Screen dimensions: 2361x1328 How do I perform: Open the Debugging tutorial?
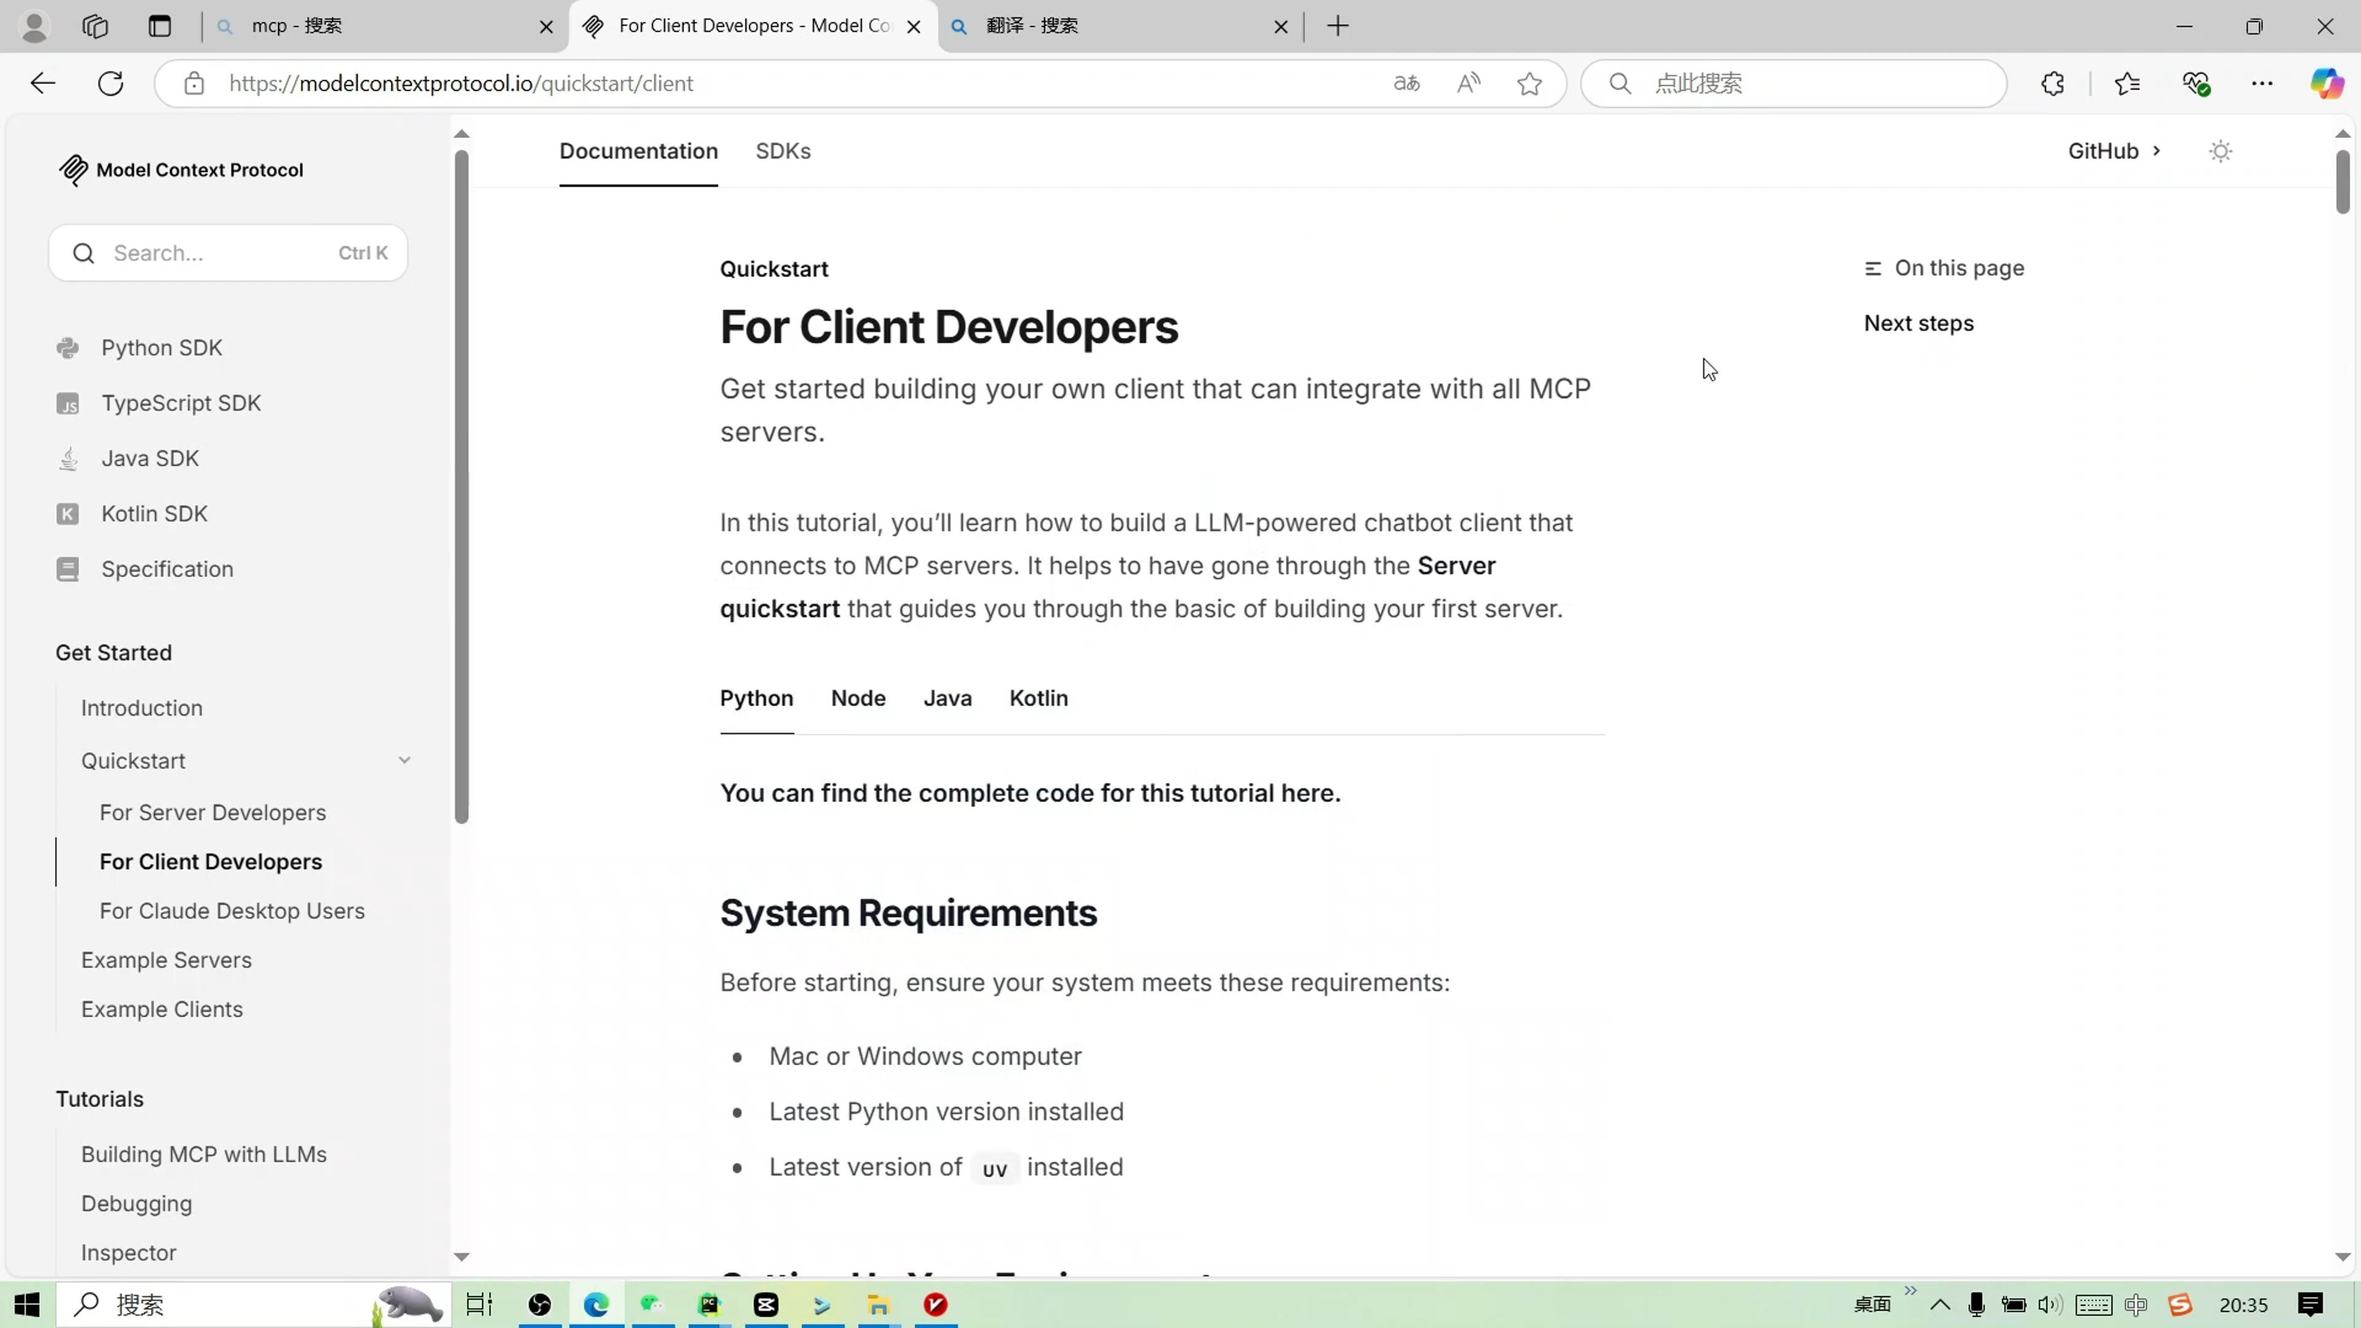pos(136,1204)
